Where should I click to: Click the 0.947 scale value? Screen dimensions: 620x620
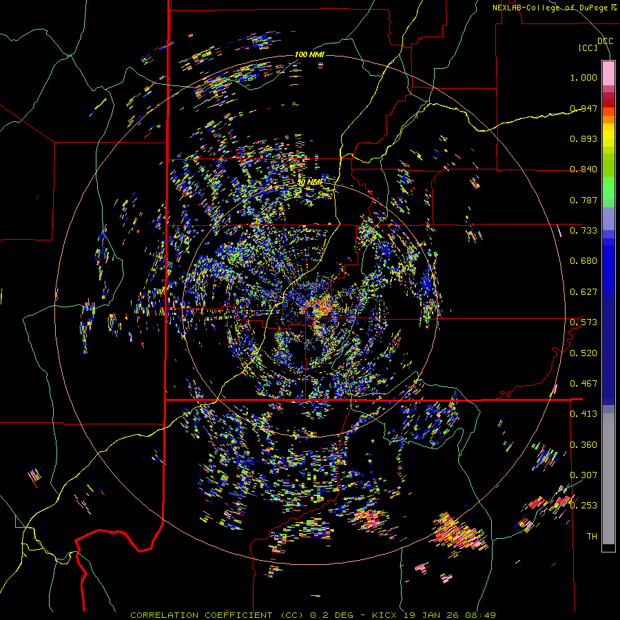[583, 108]
